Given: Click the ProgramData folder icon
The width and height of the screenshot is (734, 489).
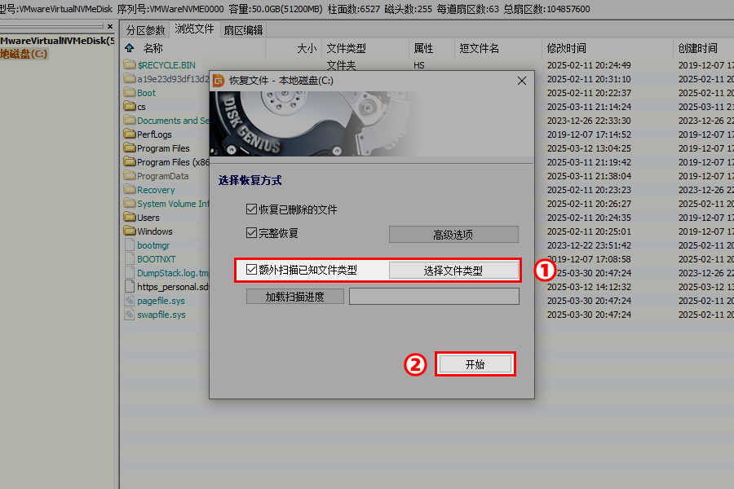Looking at the screenshot, I should (x=130, y=175).
